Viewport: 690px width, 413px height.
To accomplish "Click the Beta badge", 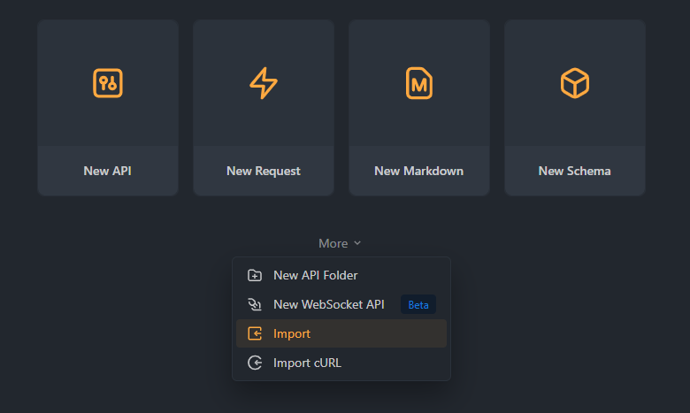I will [418, 304].
